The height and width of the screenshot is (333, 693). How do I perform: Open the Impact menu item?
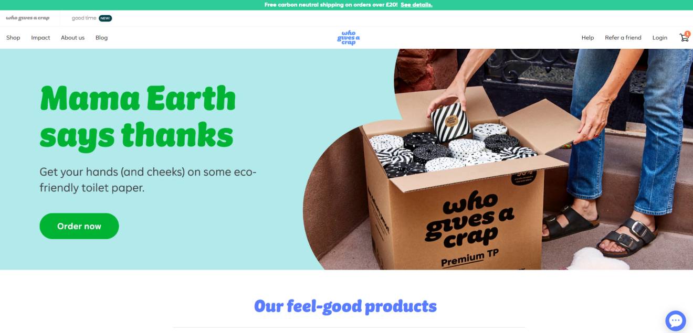[x=40, y=38]
